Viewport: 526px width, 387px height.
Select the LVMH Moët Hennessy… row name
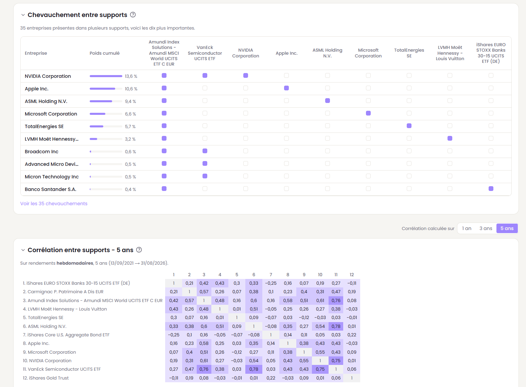[52, 139]
